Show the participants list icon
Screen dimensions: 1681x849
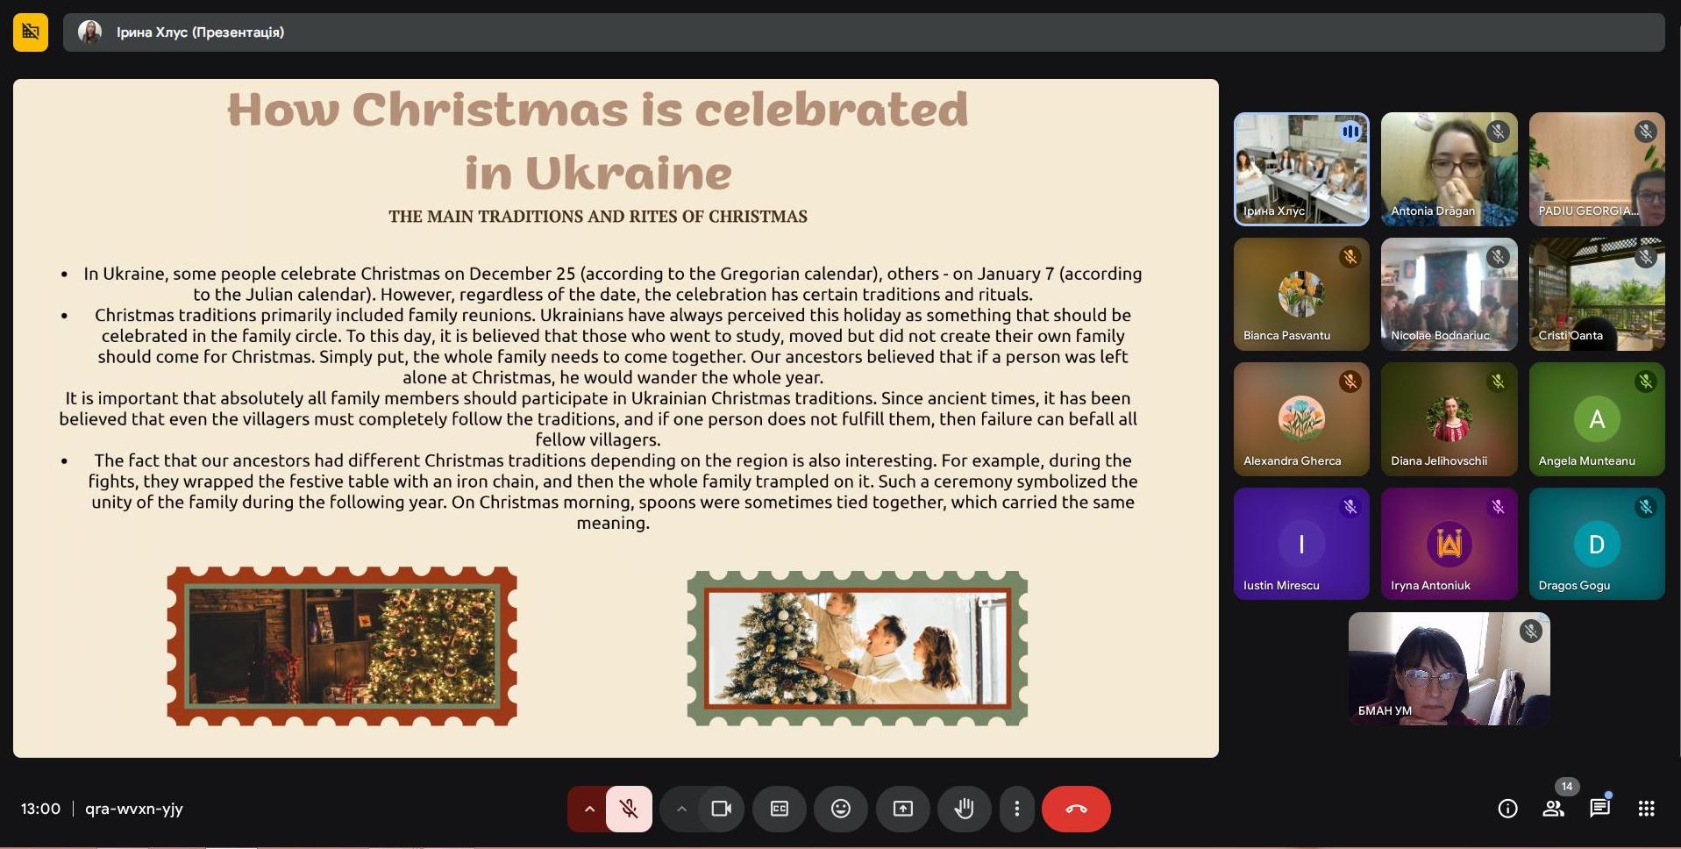pyautogui.click(x=1553, y=809)
